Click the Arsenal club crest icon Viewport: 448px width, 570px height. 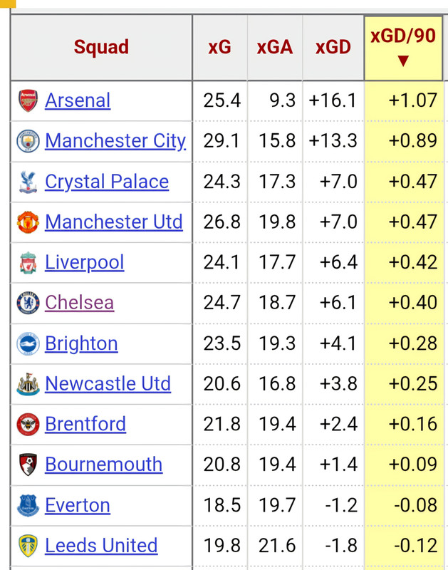28,100
